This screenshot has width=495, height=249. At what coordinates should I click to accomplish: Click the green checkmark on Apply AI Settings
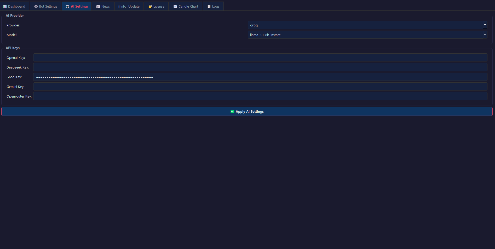(x=232, y=111)
